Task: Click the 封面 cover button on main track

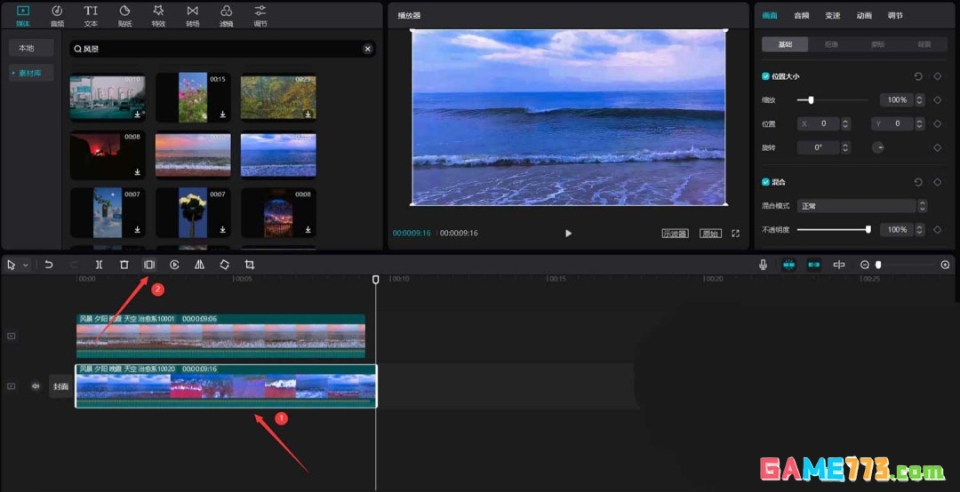Action: (60, 386)
